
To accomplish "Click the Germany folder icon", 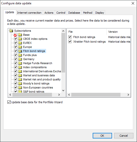I will 20,59.
